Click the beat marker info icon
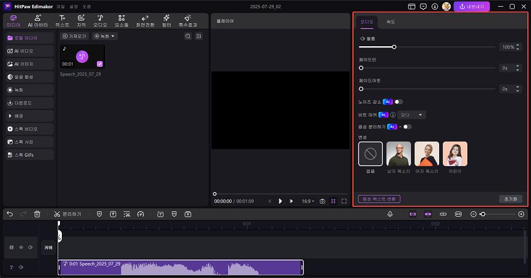The image size is (531, 278). click(392, 115)
